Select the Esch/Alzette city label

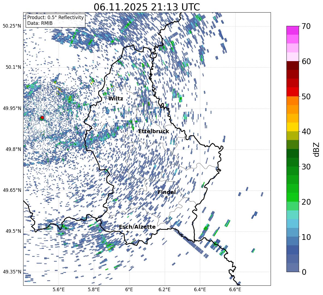pyautogui.click(x=137, y=227)
